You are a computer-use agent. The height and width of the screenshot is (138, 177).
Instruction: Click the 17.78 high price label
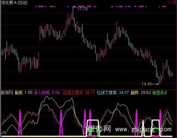(x=82, y=9)
